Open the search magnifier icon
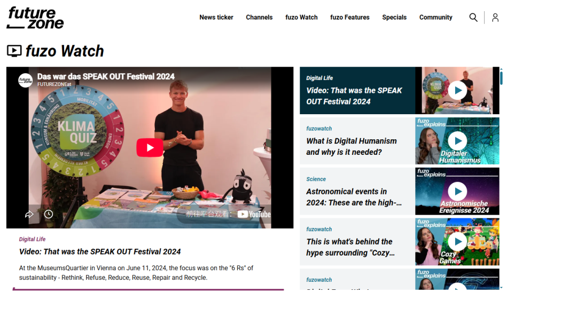The image size is (577, 316). point(473,17)
